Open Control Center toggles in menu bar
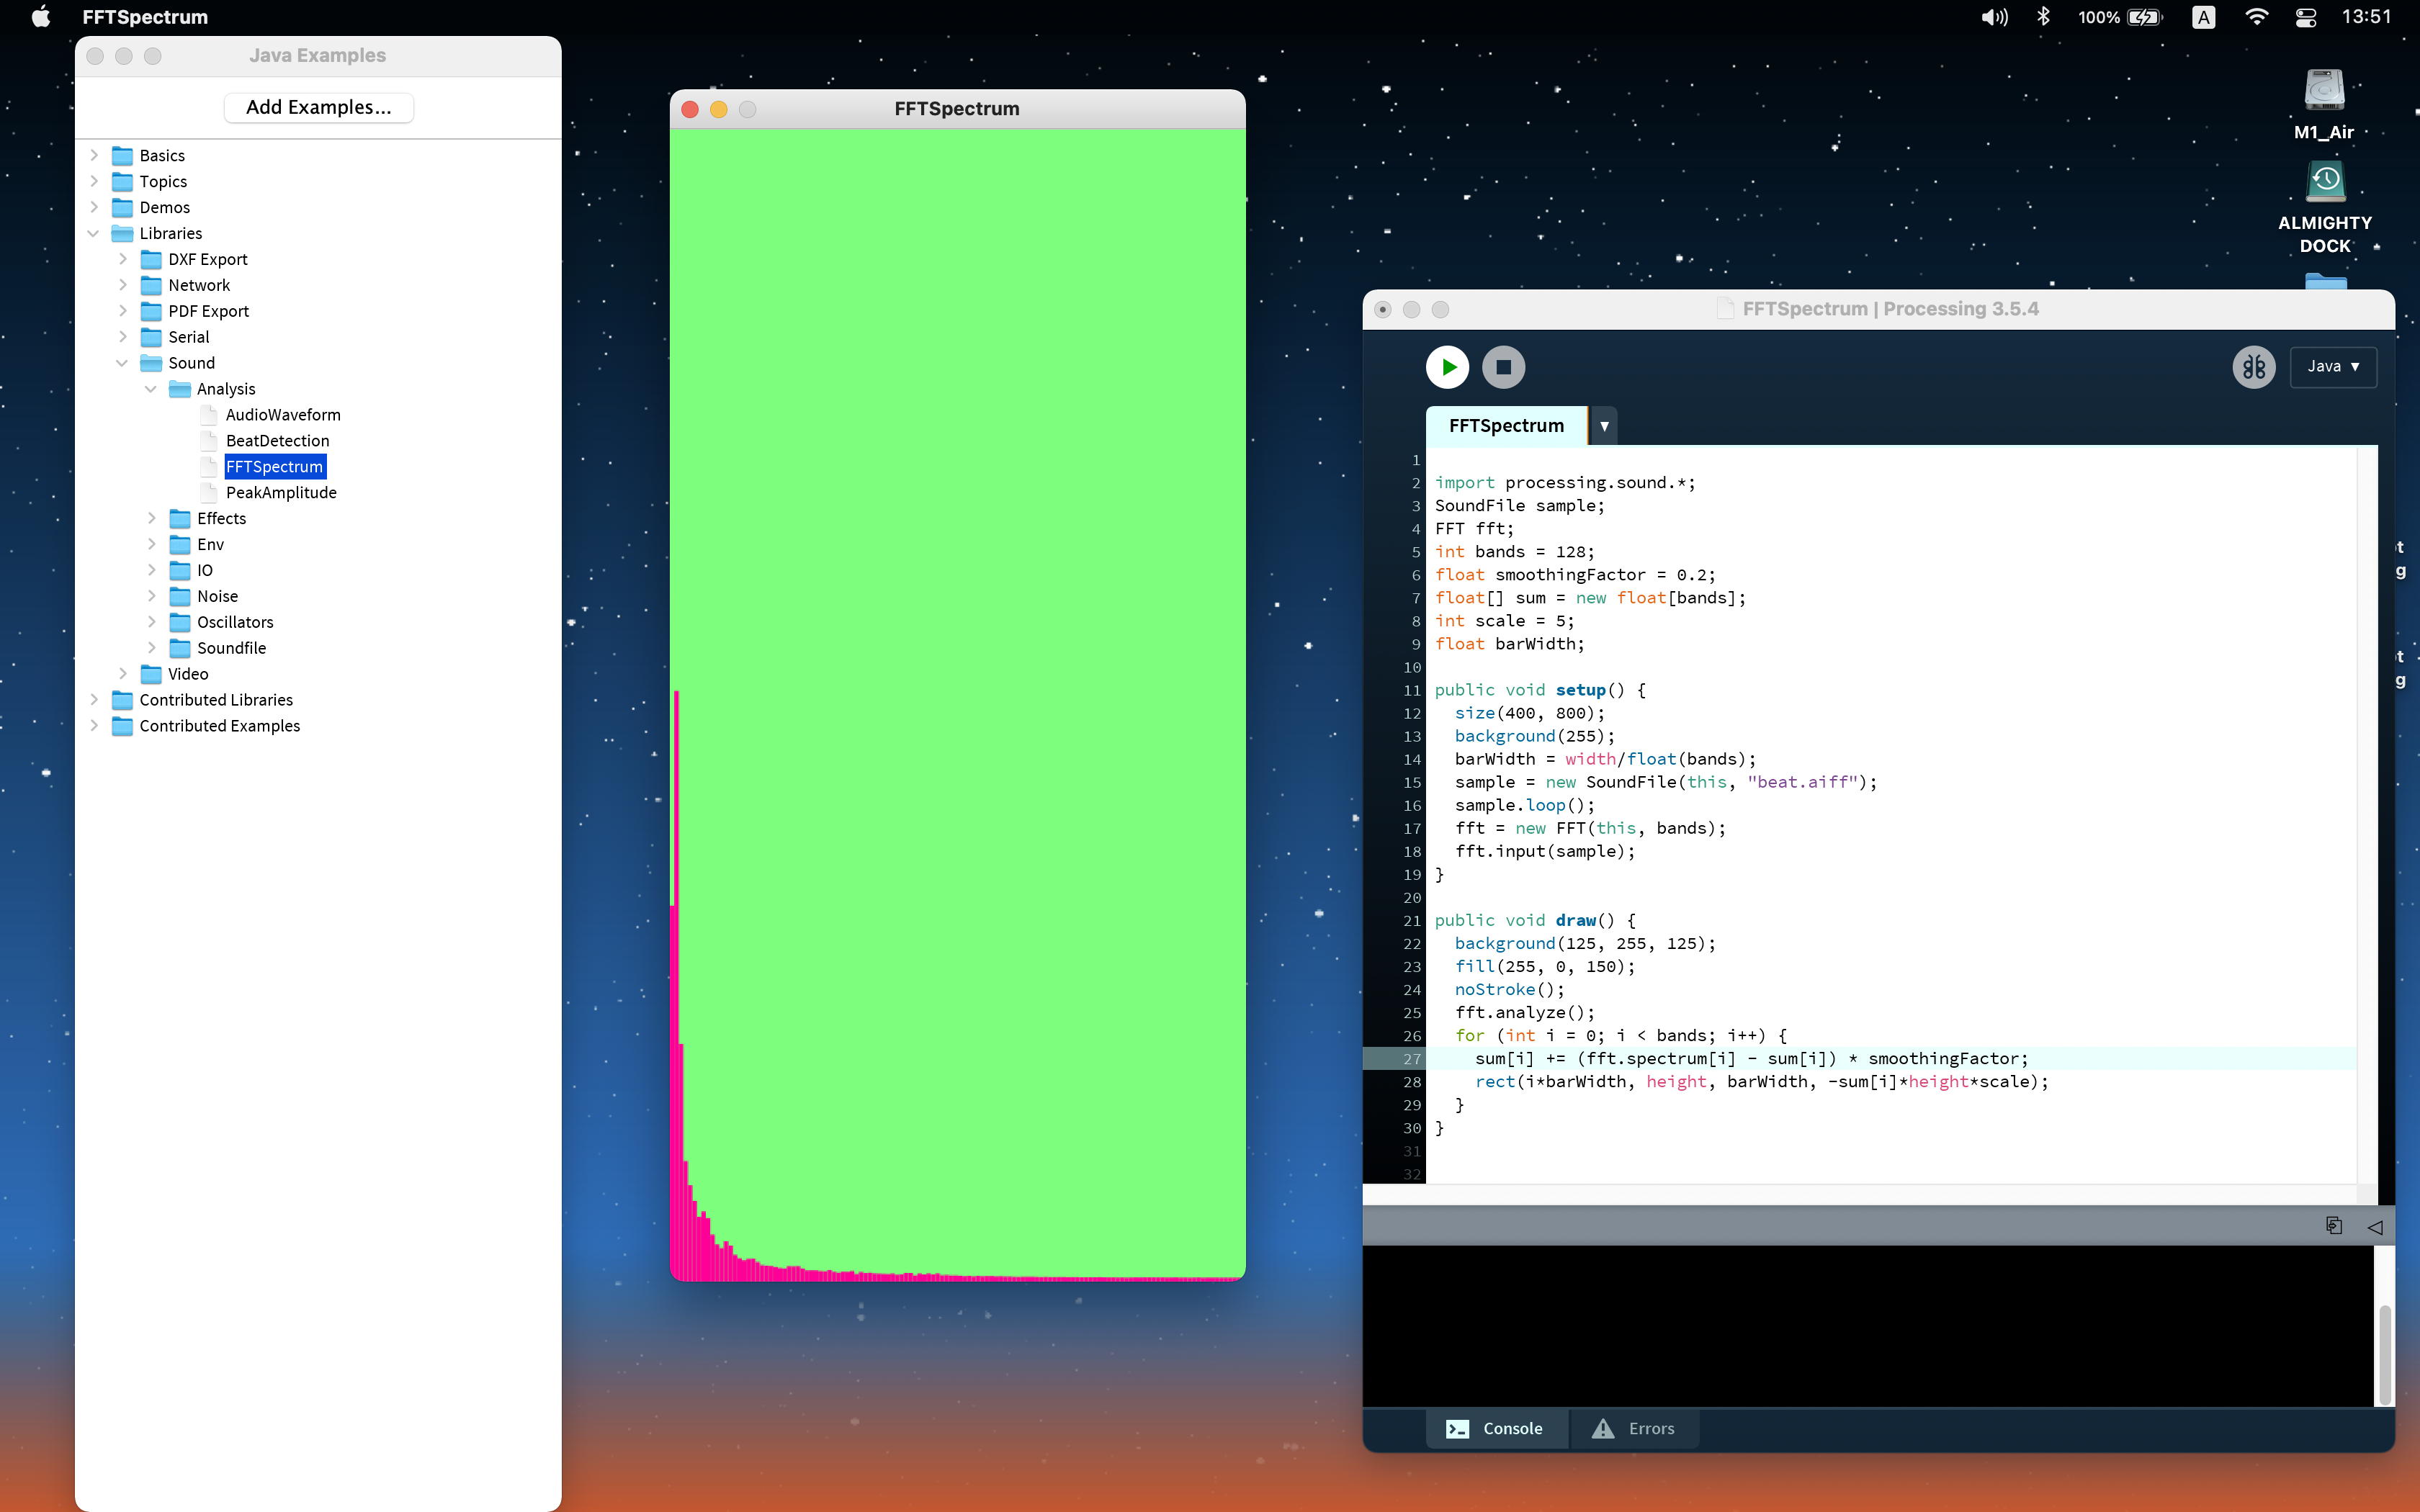Image resolution: width=2420 pixels, height=1512 pixels. pyautogui.click(x=2306, y=17)
